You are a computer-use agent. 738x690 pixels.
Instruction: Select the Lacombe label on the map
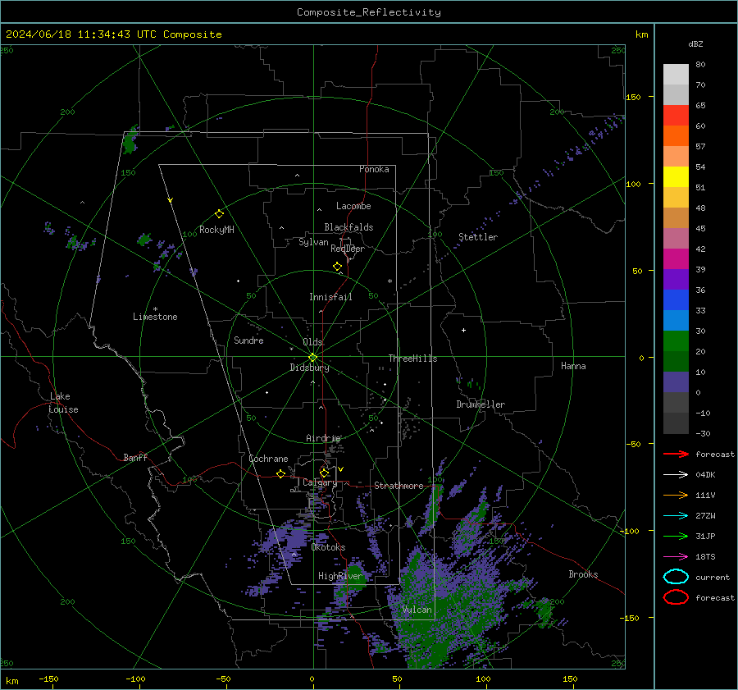pyautogui.click(x=353, y=206)
